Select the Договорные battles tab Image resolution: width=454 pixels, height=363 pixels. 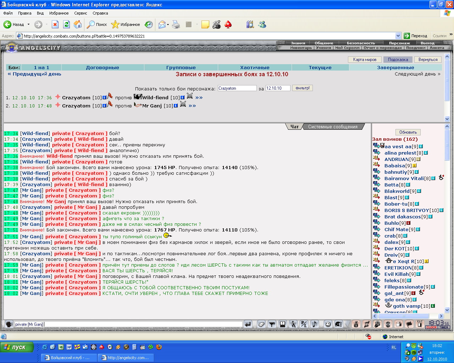pos(103,67)
